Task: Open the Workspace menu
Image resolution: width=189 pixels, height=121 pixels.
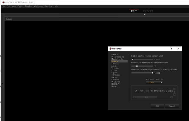Action: [x=39, y=6]
